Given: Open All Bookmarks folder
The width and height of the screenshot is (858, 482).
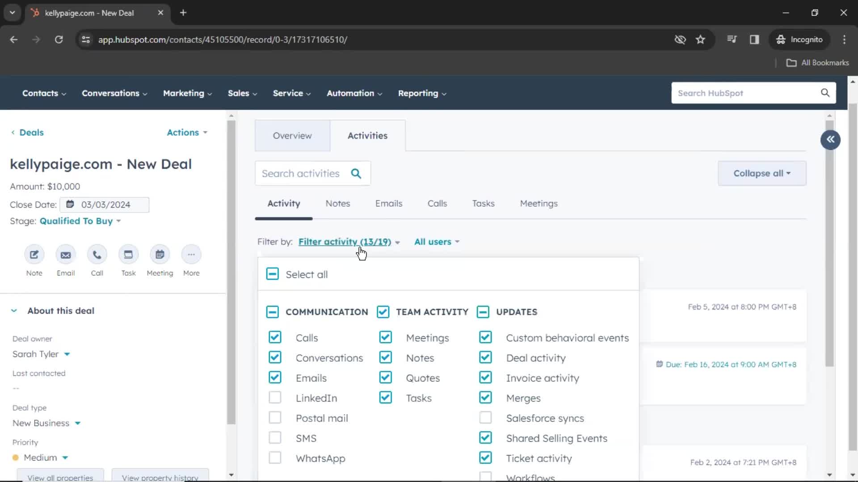Looking at the screenshot, I should (818, 63).
